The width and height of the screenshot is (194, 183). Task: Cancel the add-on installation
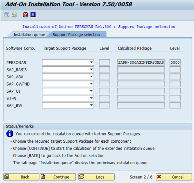tap(174, 177)
